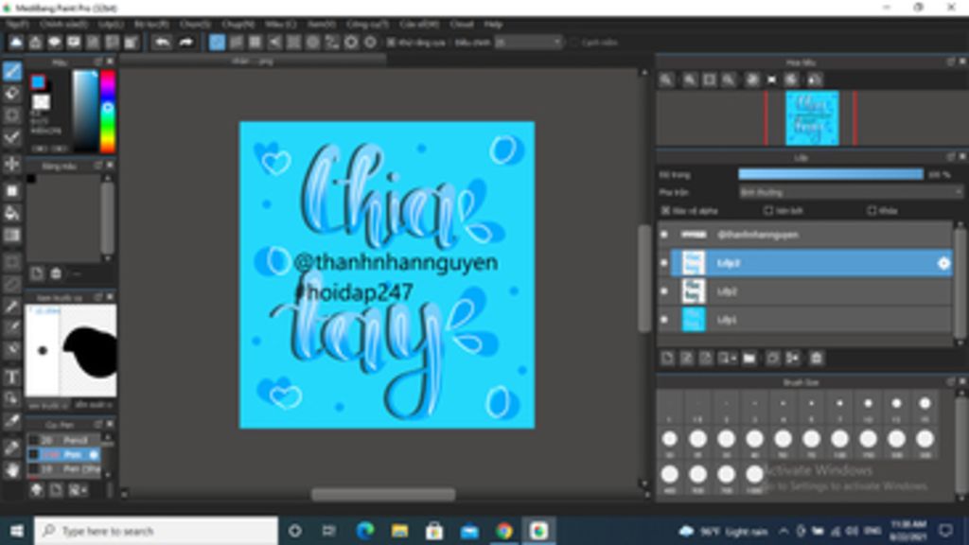Select the Hand pan tool
This screenshot has width=969, height=545.
click(11, 470)
